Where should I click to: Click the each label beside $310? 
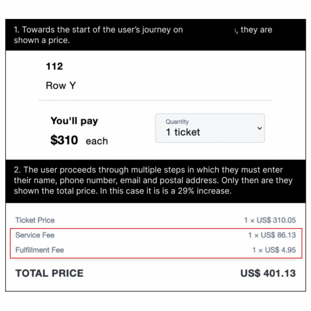pyautogui.click(x=97, y=141)
